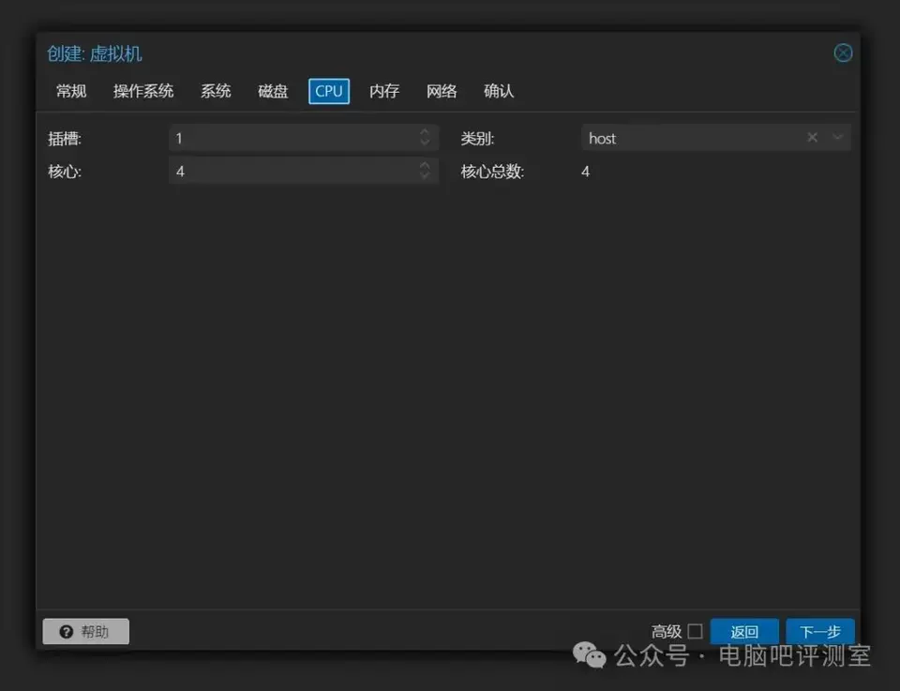Screen dimensions: 900x691
Task: Increase 插槽 sockets with up arrow
Action: [425, 132]
